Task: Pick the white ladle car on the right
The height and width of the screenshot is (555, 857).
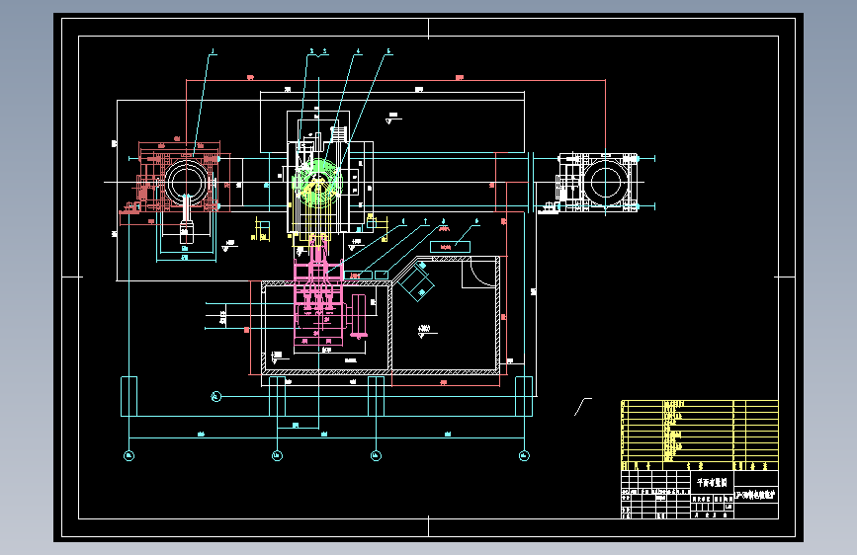Action: pyautogui.click(x=597, y=183)
